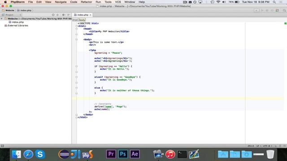Click the $greeting = "Peace" line

(109, 53)
